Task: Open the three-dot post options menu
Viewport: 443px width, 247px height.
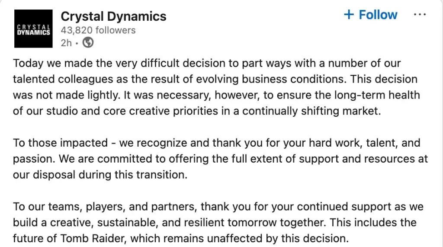Action: 420,14
